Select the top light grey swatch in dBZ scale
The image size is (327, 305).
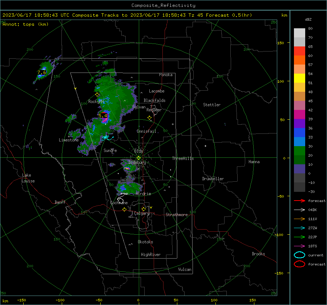(299, 33)
